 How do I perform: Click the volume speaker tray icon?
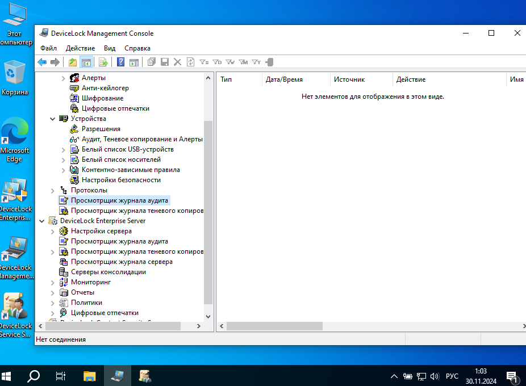[x=435, y=376]
